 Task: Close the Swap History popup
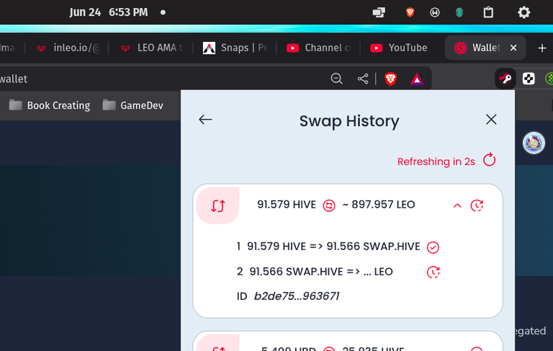point(491,120)
